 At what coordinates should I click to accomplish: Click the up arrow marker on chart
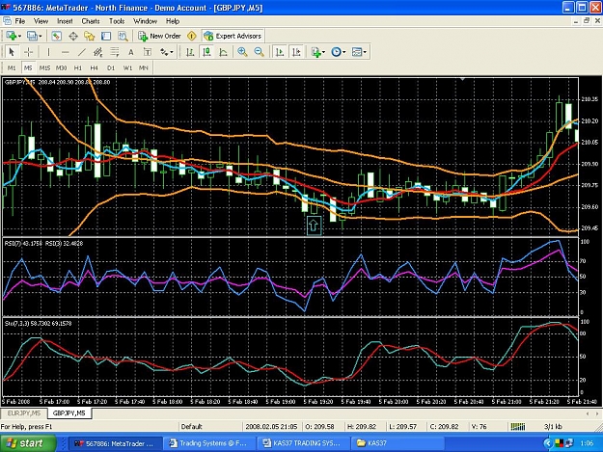(314, 226)
